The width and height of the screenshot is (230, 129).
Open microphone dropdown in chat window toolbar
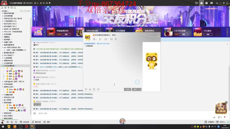pos(100,39)
